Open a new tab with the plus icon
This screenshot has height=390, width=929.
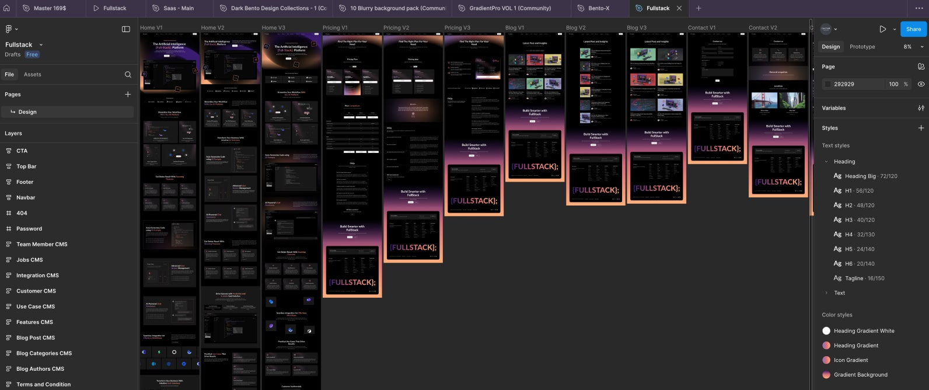pyautogui.click(x=699, y=8)
